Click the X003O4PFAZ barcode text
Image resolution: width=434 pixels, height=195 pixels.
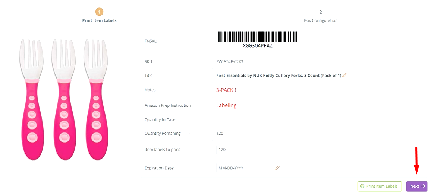258,46
